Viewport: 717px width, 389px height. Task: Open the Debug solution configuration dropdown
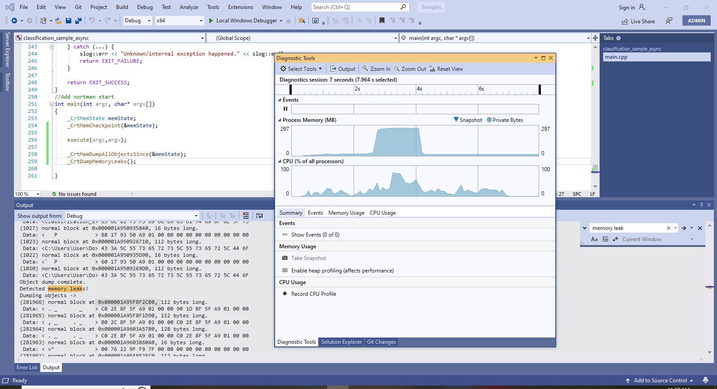[137, 21]
